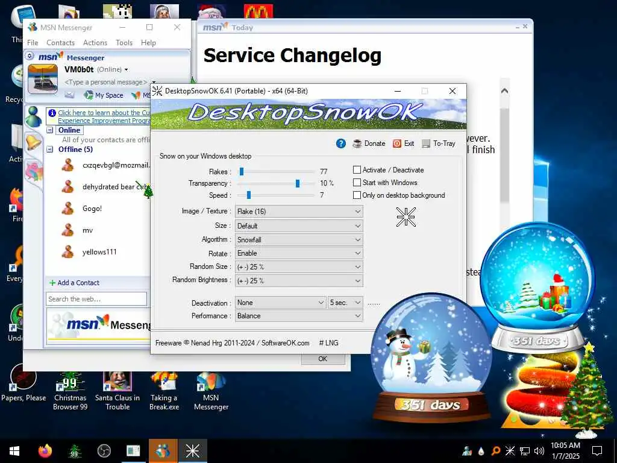Select offline contact Gogo!
617x463 pixels.
pyautogui.click(x=92, y=208)
